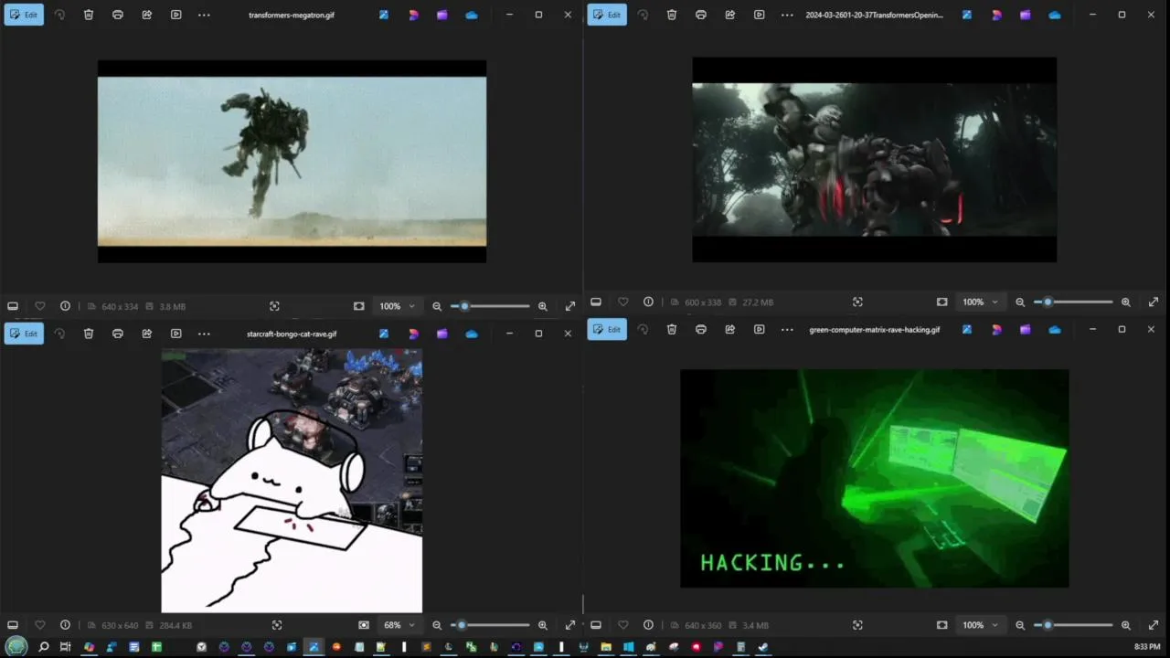Open the 100% zoom dropdown in green-computer-matrix-rave-hacking.gif window
1170x658 pixels.
tap(980, 625)
